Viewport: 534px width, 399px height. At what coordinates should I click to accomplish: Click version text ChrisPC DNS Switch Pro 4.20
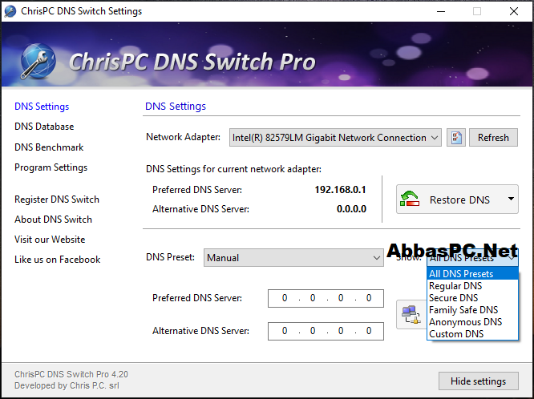[x=71, y=374]
